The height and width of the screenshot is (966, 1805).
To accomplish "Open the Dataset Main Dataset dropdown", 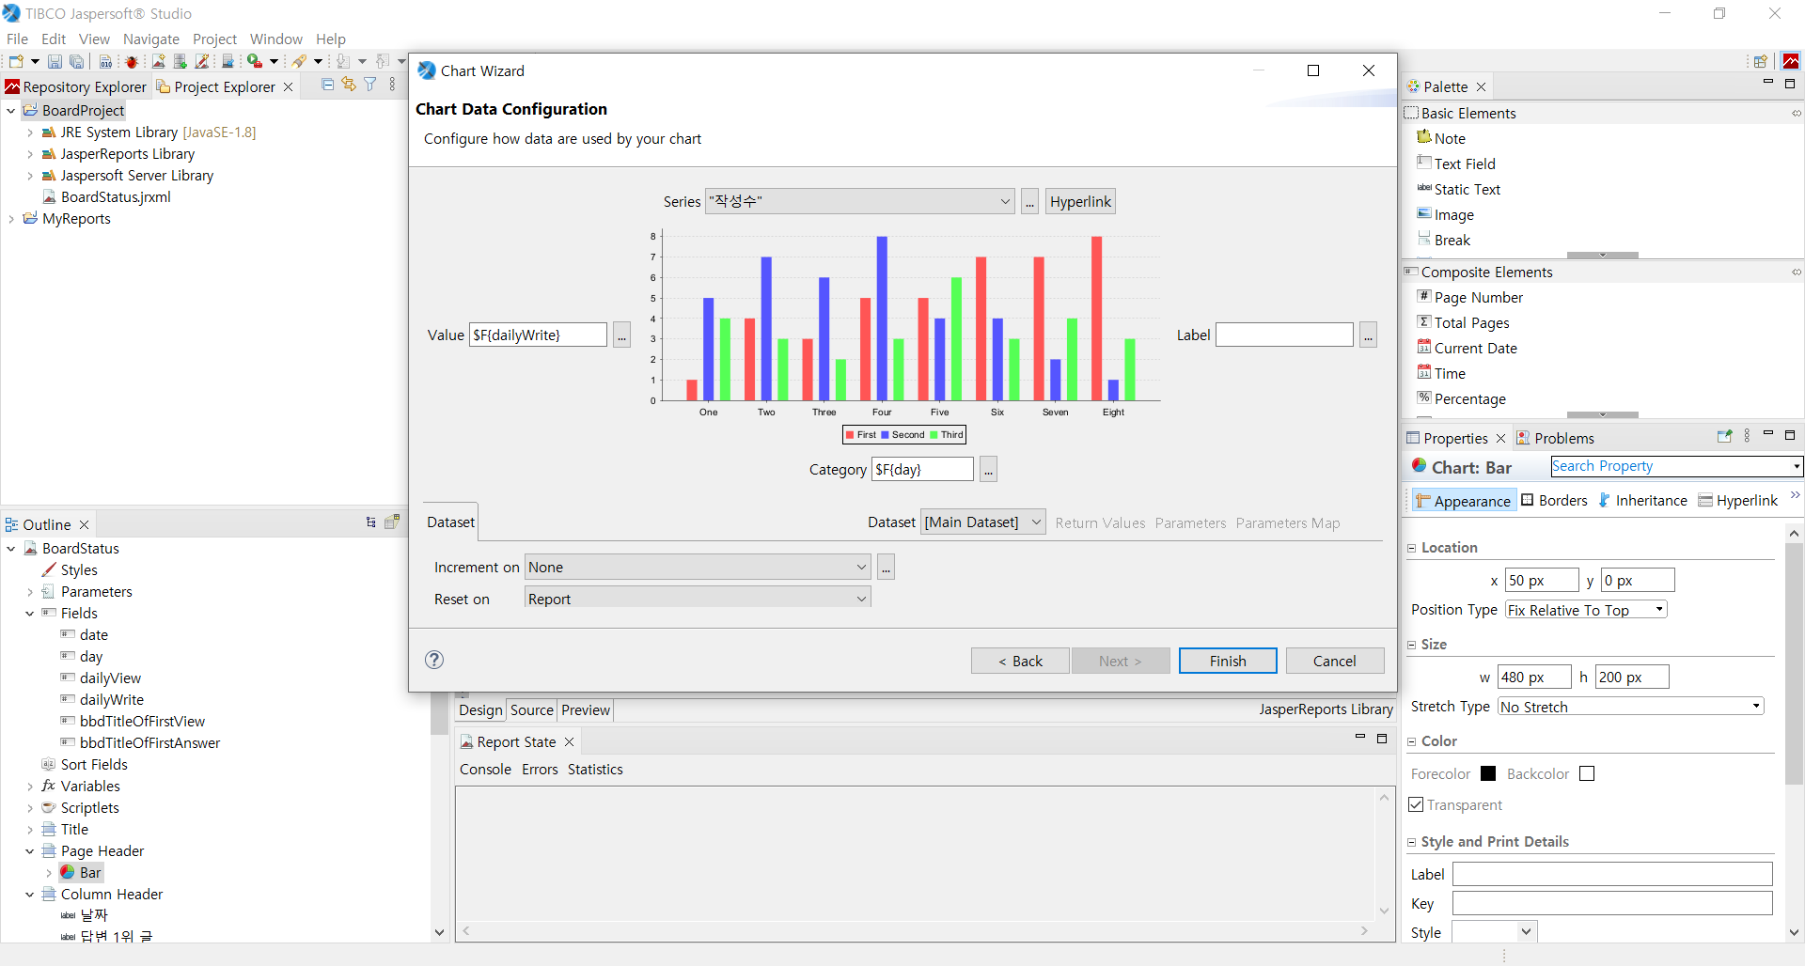I will pyautogui.click(x=1035, y=522).
